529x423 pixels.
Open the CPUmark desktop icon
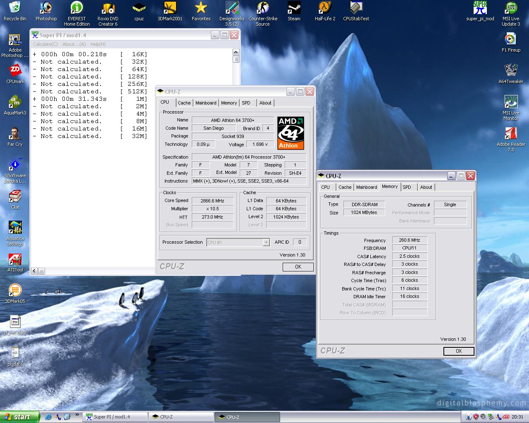(15, 74)
